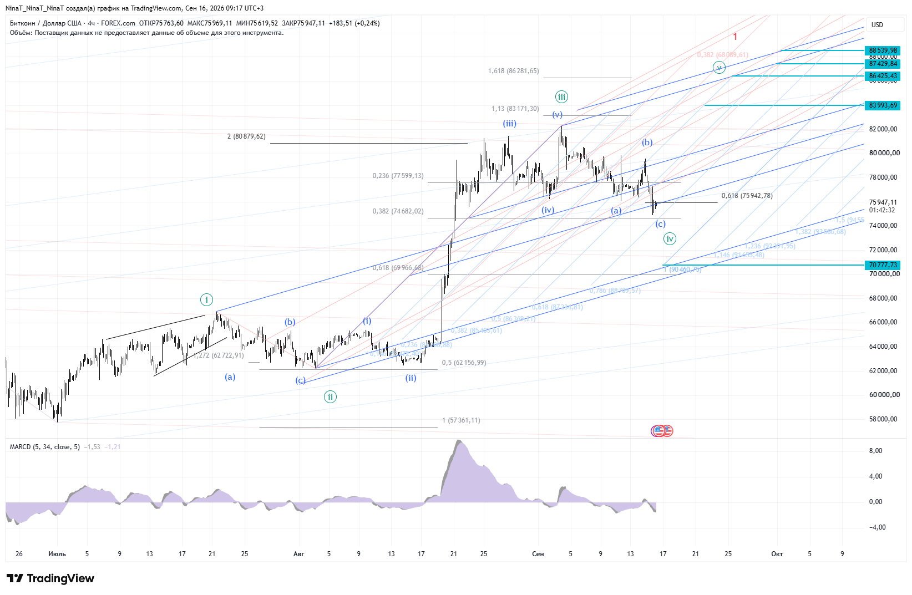Click the Авг month marker on time axis
Viewport: 912px width, 595px height.
click(298, 553)
